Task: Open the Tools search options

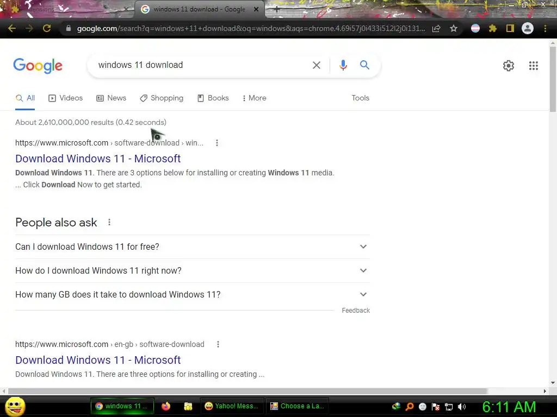Action: point(360,98)
